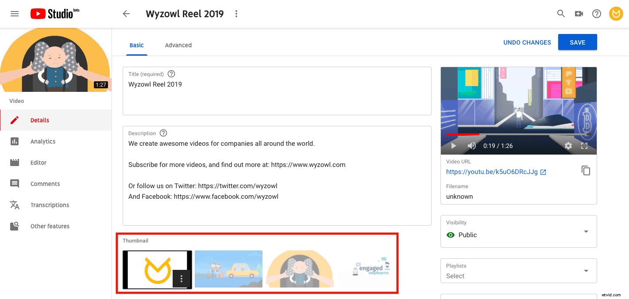
Task: Click the UNDO CHANGES link
Action: click(x=527, y=42)
